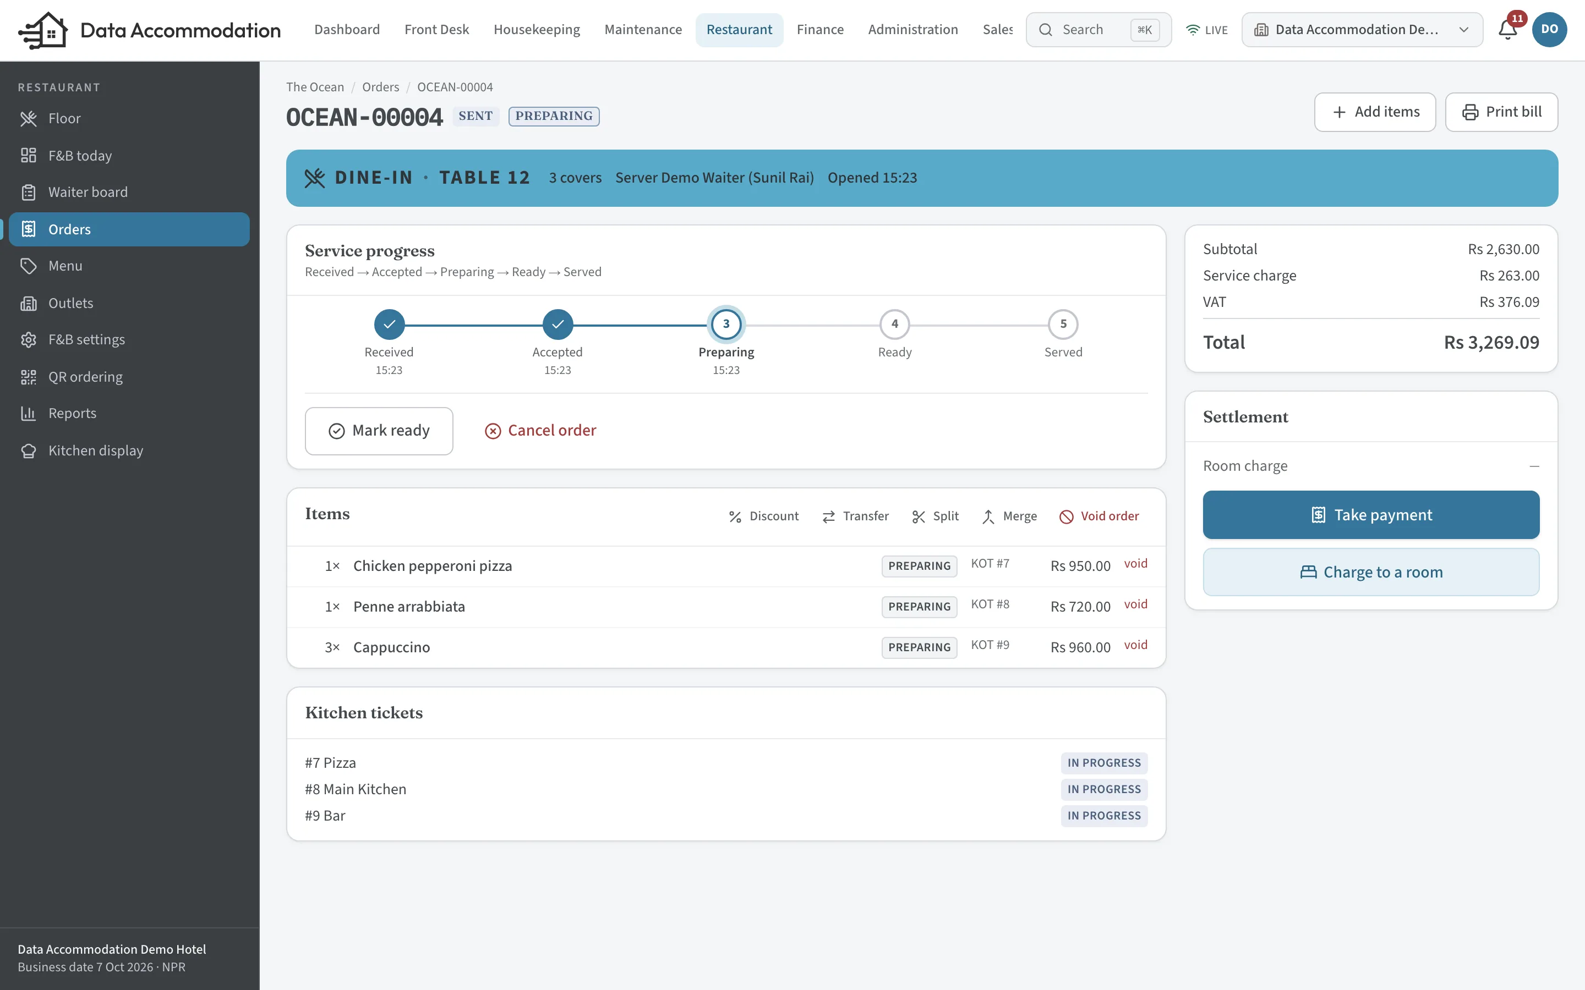Image resolution: width=1585 pixels, height=990 pixels.
Task: Open Outlets building icon
Action: [x=28, y=303]
